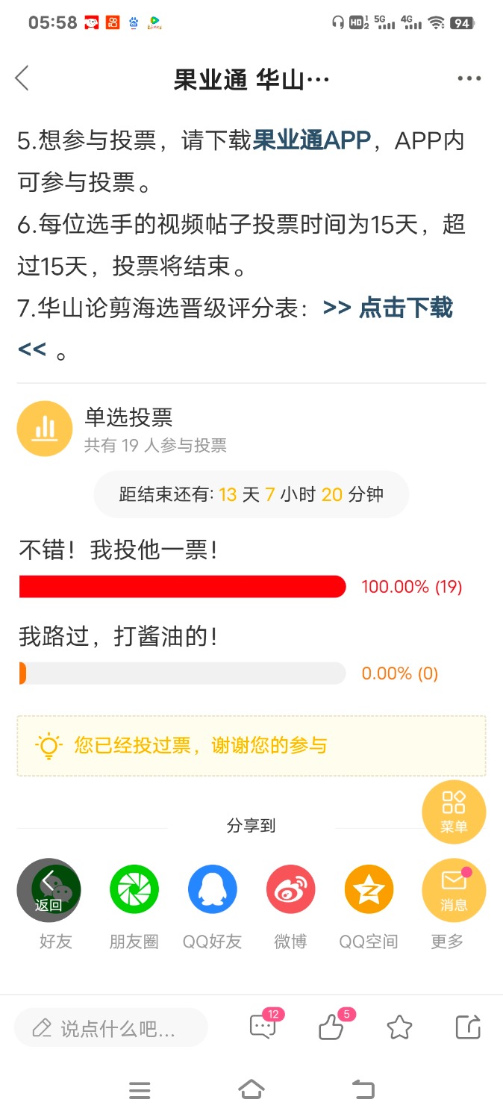The image size is (503, 1120).
Task: Focus the 说点什么吧 comment input field
Action: pos(110,1028)
